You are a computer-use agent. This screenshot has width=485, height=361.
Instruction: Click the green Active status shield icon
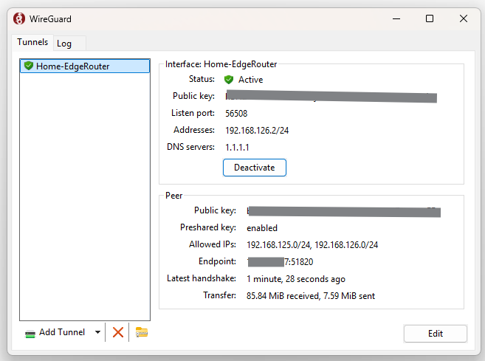click(229, 79)
